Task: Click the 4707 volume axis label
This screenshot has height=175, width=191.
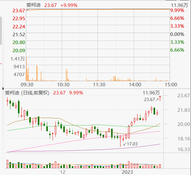Action: (x=19, y=75)
